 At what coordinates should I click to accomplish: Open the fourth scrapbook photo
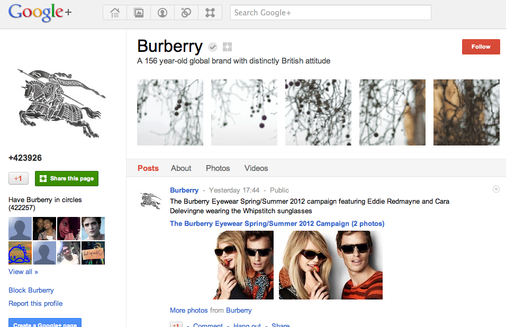[x=392, y=113]
